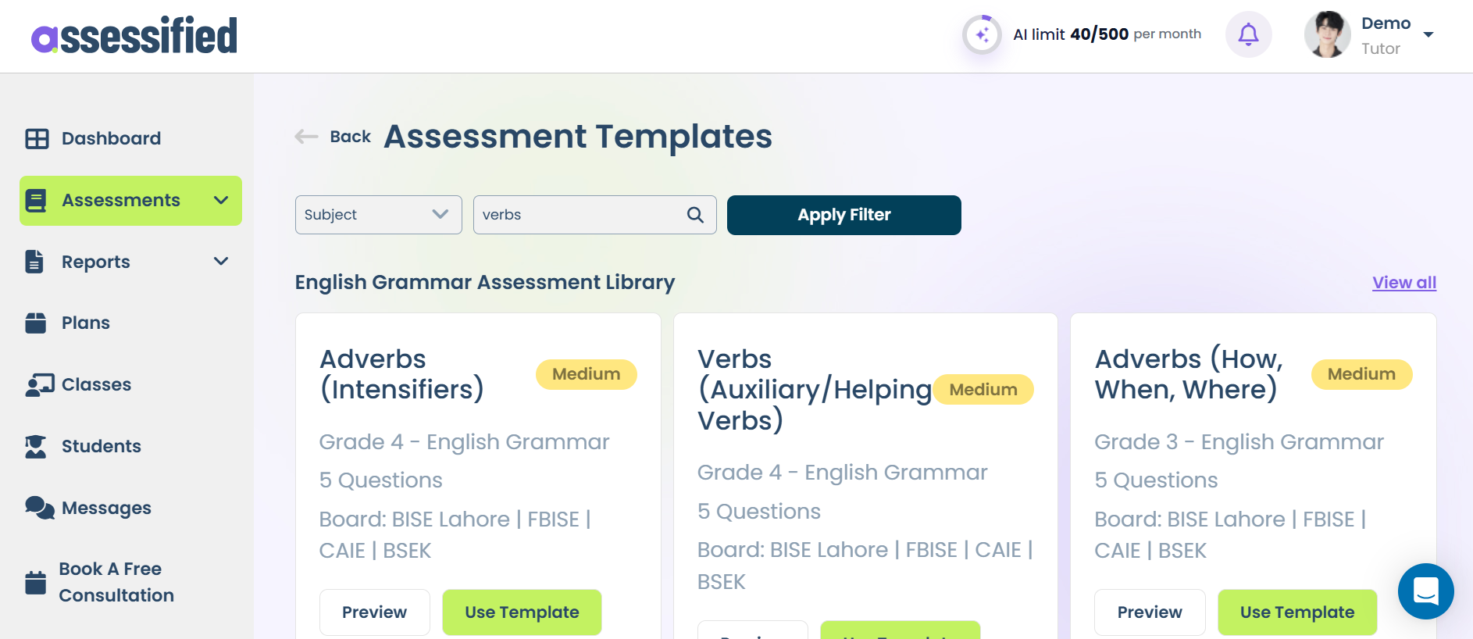Expand the Assessments menu chevron
Image resolution: width=1473 pixels, height=639 pixels.
221,201
